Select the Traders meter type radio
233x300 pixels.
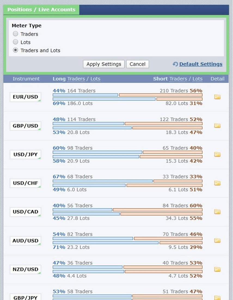click(16, 34)
